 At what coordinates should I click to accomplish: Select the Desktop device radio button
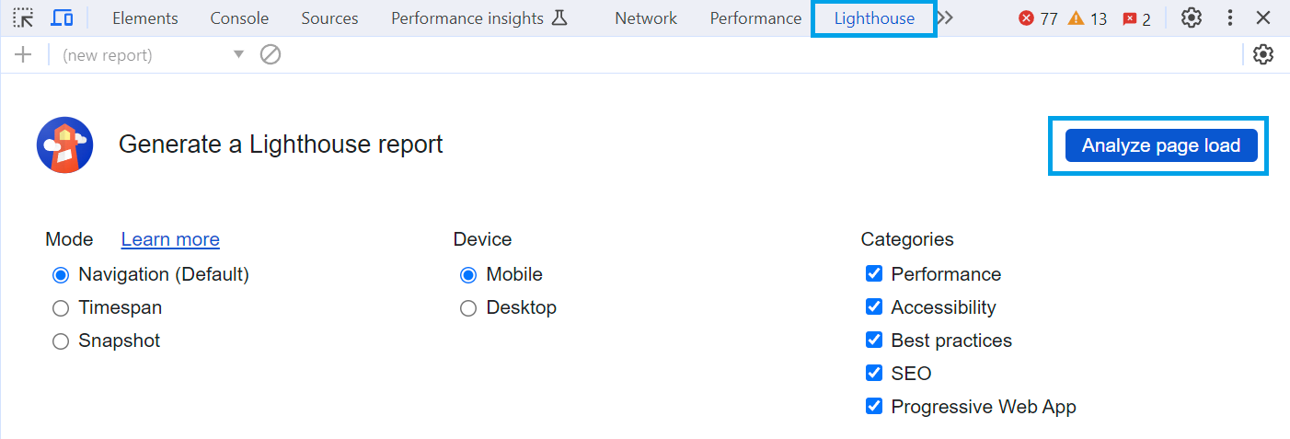468,308
